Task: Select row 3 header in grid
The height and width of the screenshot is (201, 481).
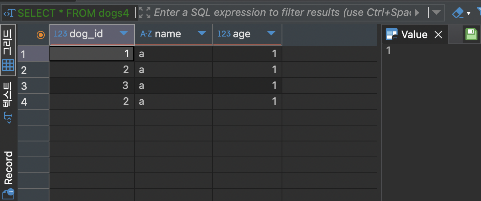Action: click(x=24, y=86)
